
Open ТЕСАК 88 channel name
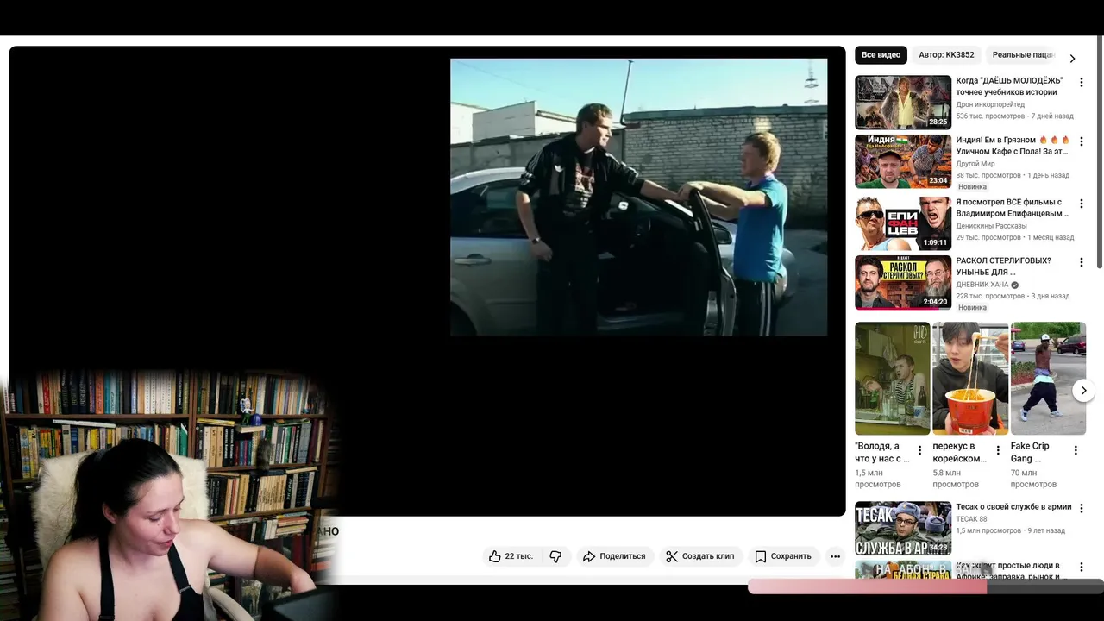[971, 519]
